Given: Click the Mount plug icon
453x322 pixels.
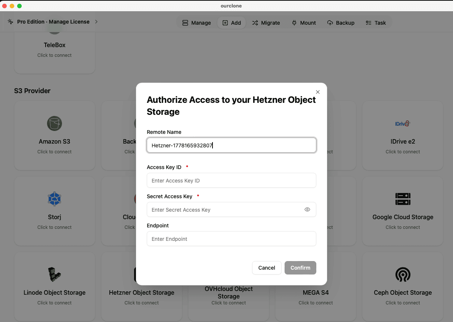Looking at the screenshot, I should [294, 23].
